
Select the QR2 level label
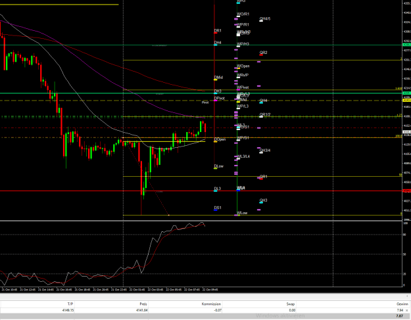tap(263, 53)
